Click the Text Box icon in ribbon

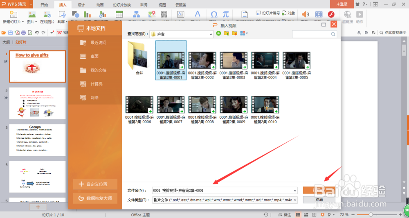pyautogui.click(x=180, y=14)
